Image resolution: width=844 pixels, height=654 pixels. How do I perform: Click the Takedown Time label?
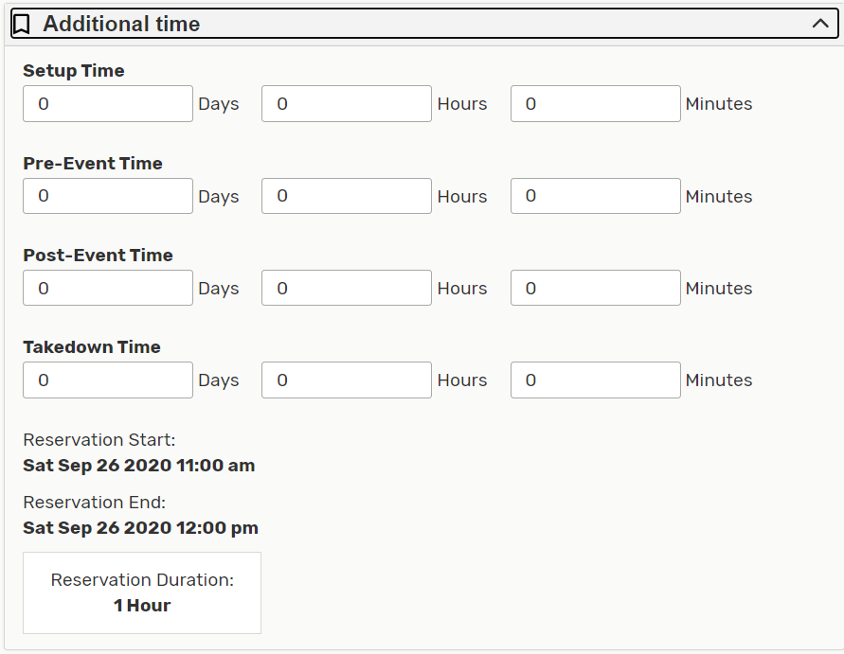[92, 347]
